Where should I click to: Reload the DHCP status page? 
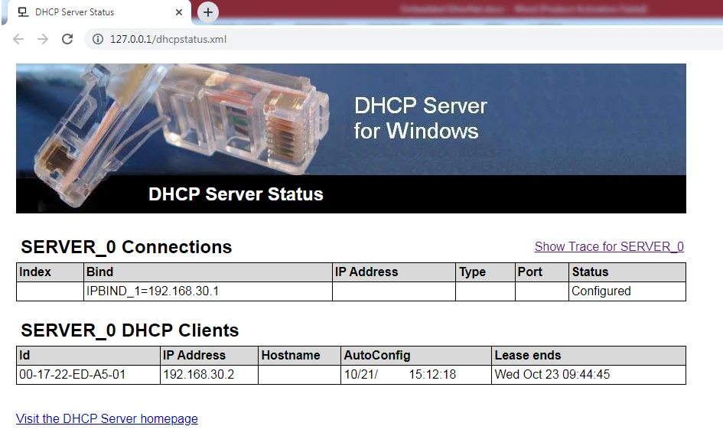click(67, 39)
